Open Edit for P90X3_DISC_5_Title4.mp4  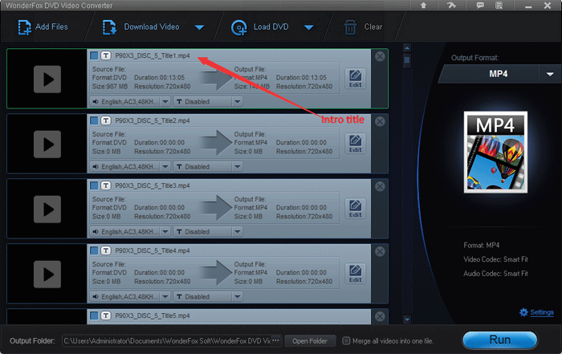click(355, 274)
